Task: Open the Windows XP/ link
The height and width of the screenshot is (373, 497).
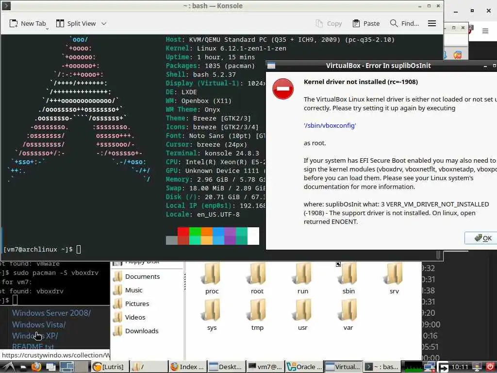Action: point(35,336)
